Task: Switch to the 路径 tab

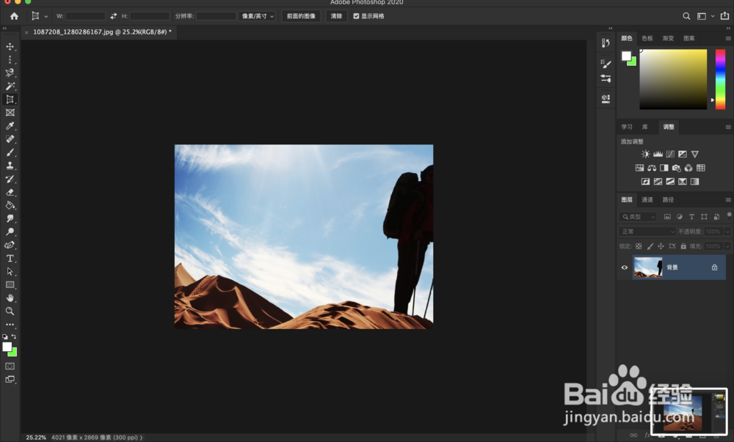Action: tap(668, 200)
